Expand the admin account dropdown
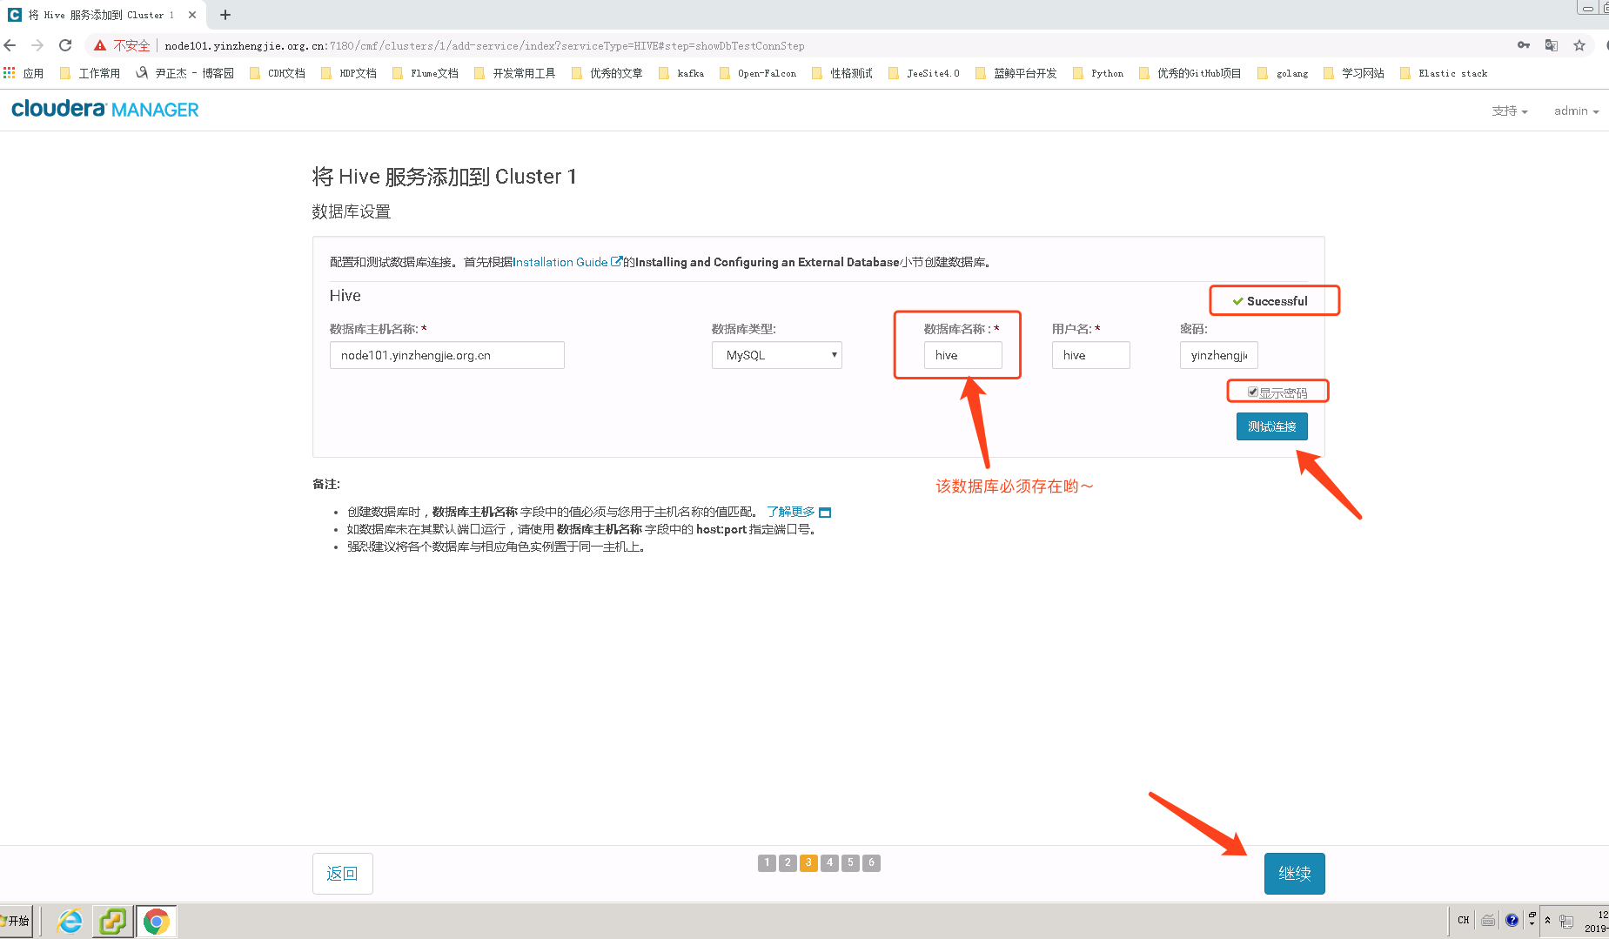The width and height of the screenshot is (1609, 939). coord(1575,111)
